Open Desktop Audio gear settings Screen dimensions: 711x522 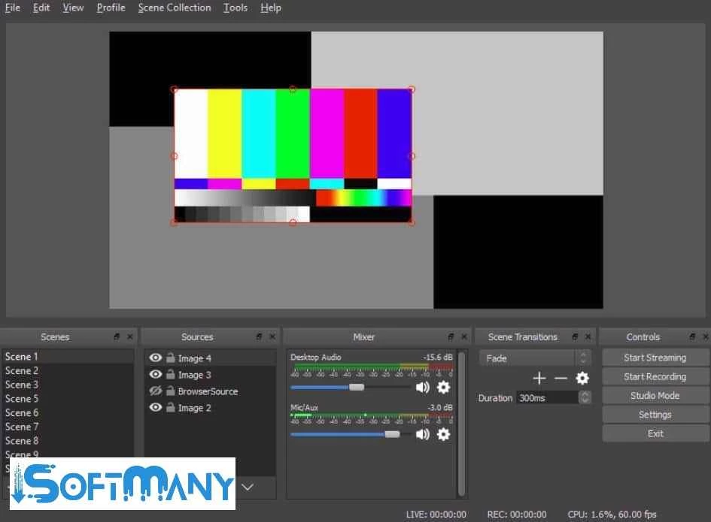click(443, 388)
